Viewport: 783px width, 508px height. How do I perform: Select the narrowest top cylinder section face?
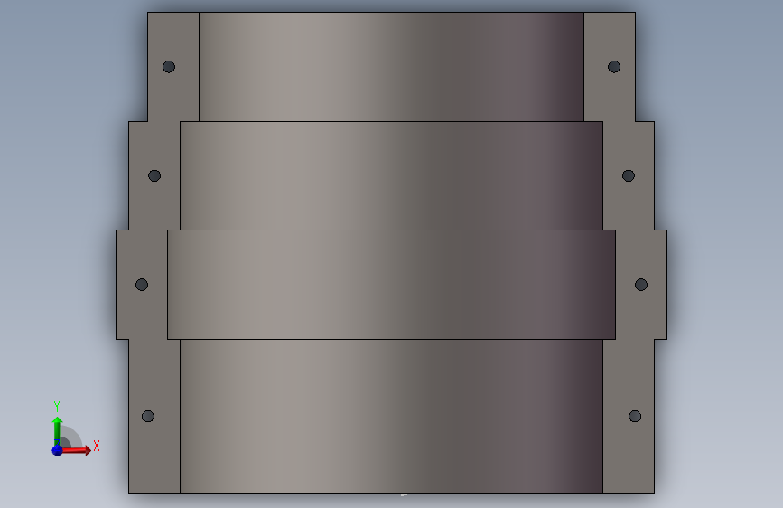point(392,67)
